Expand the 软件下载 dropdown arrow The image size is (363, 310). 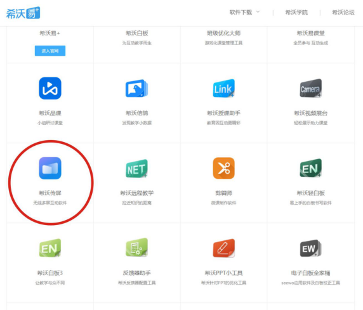pyautogui.click(x=258, y=12)
